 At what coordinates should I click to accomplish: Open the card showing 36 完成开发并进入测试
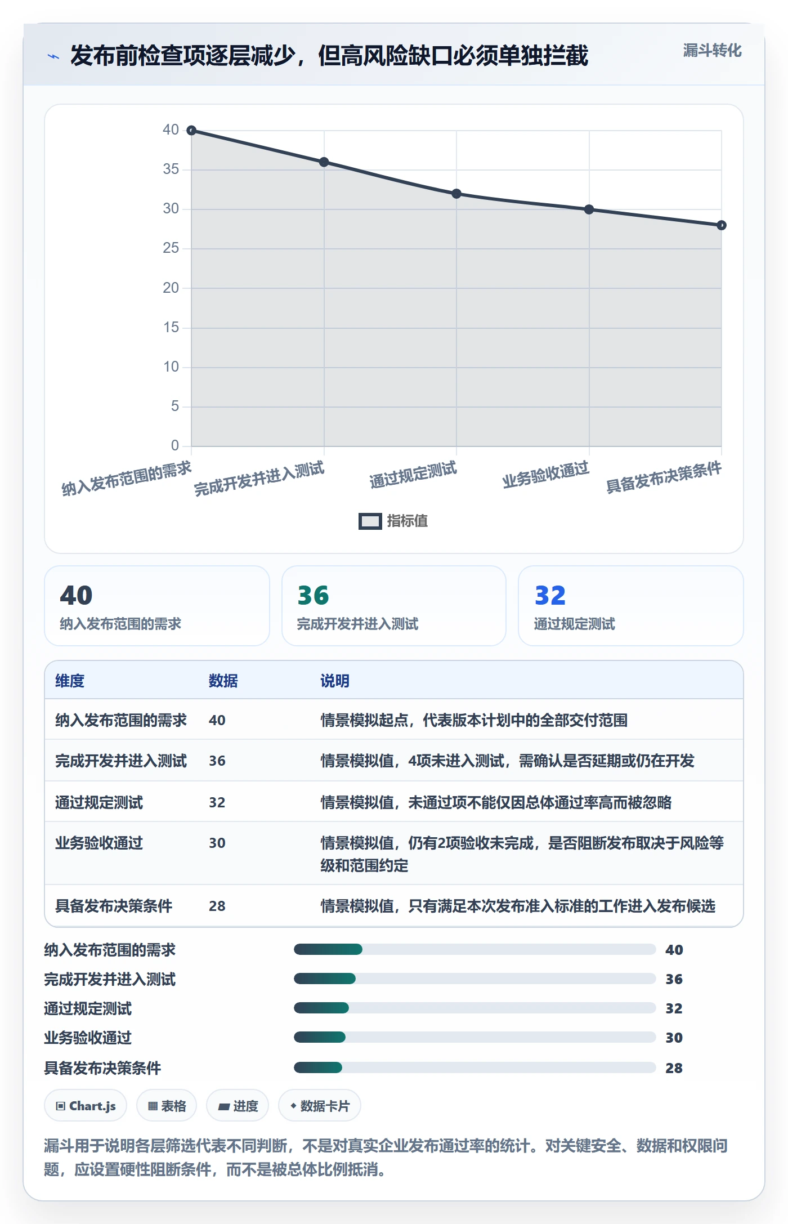[x=394, y=606]
